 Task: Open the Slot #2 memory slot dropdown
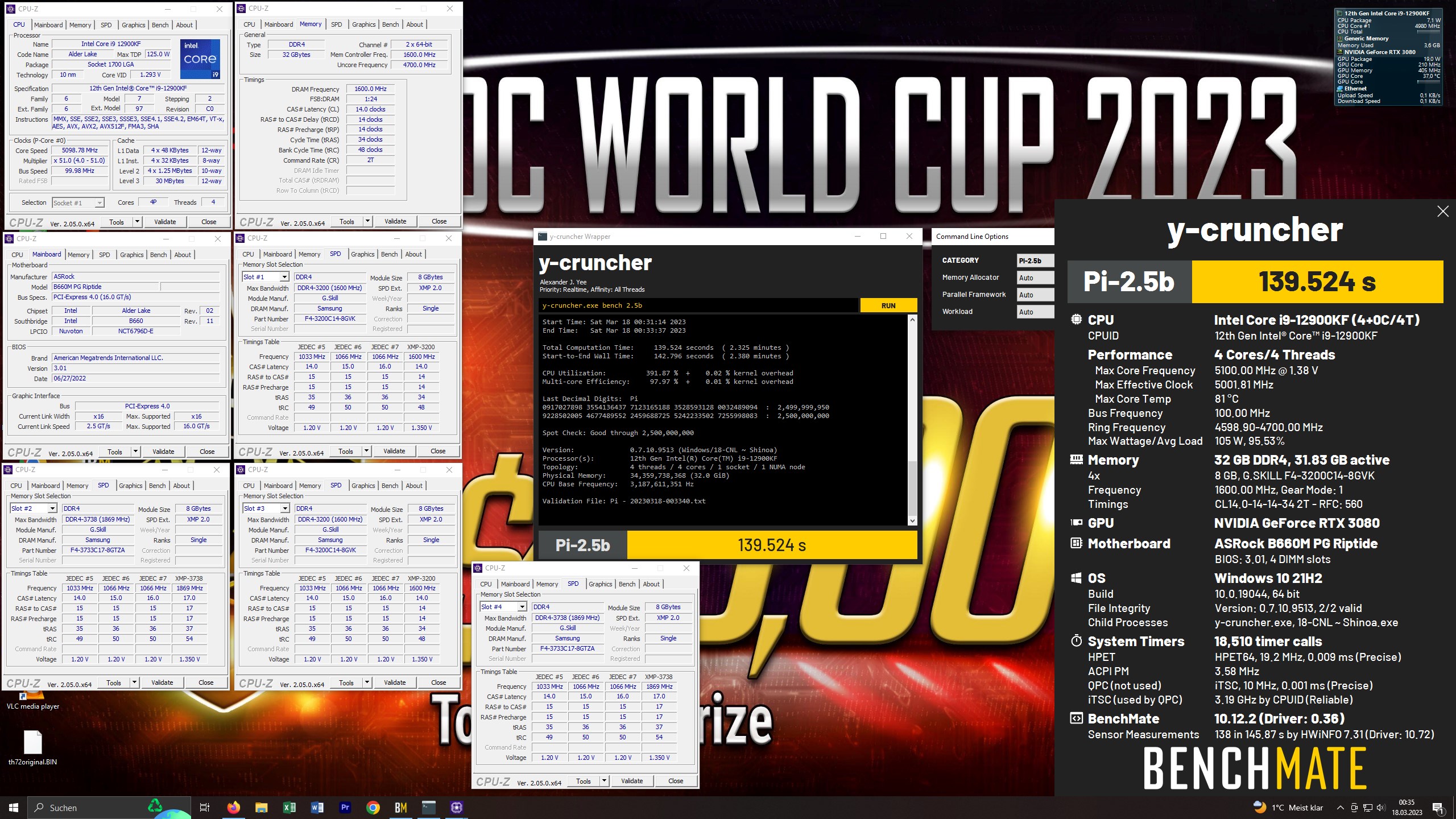click(33, 508)
